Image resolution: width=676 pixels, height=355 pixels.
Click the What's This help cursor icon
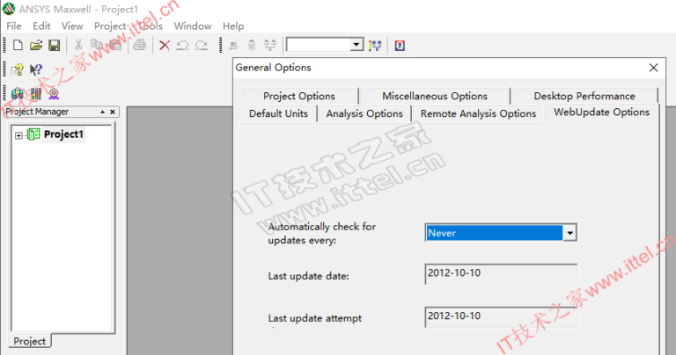(36, 69)
